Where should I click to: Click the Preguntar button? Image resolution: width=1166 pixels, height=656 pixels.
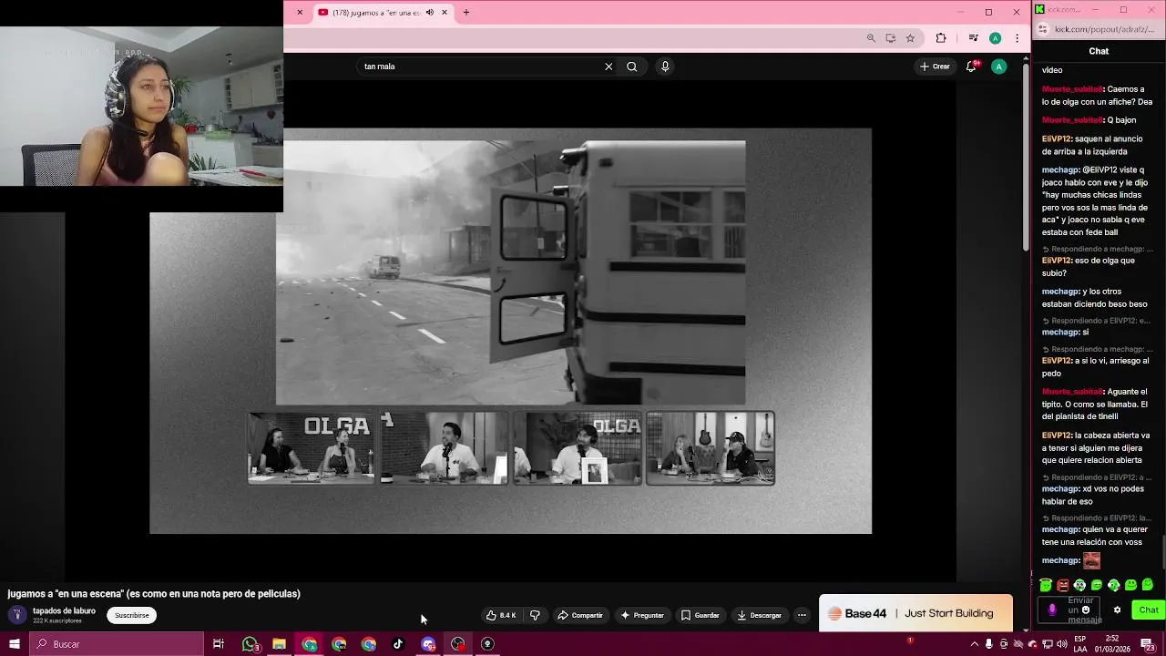pos(643,615)
